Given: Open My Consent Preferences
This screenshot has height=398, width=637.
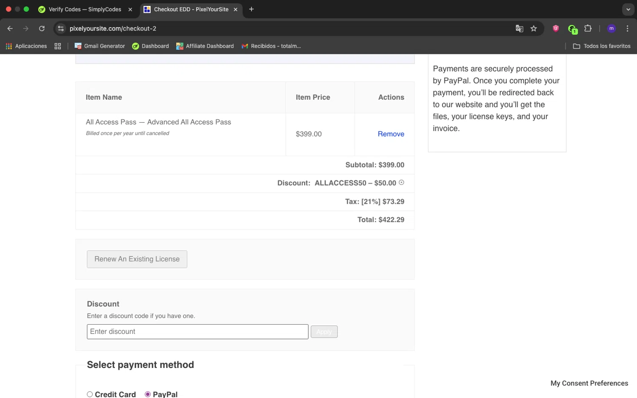Looking at the screenshot, I should pyautogui.click(x=589, y=383).
